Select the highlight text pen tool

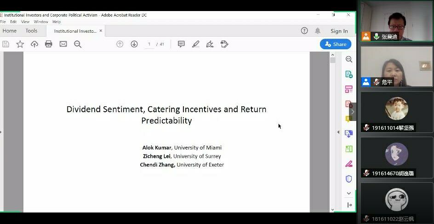coord(195,44)
